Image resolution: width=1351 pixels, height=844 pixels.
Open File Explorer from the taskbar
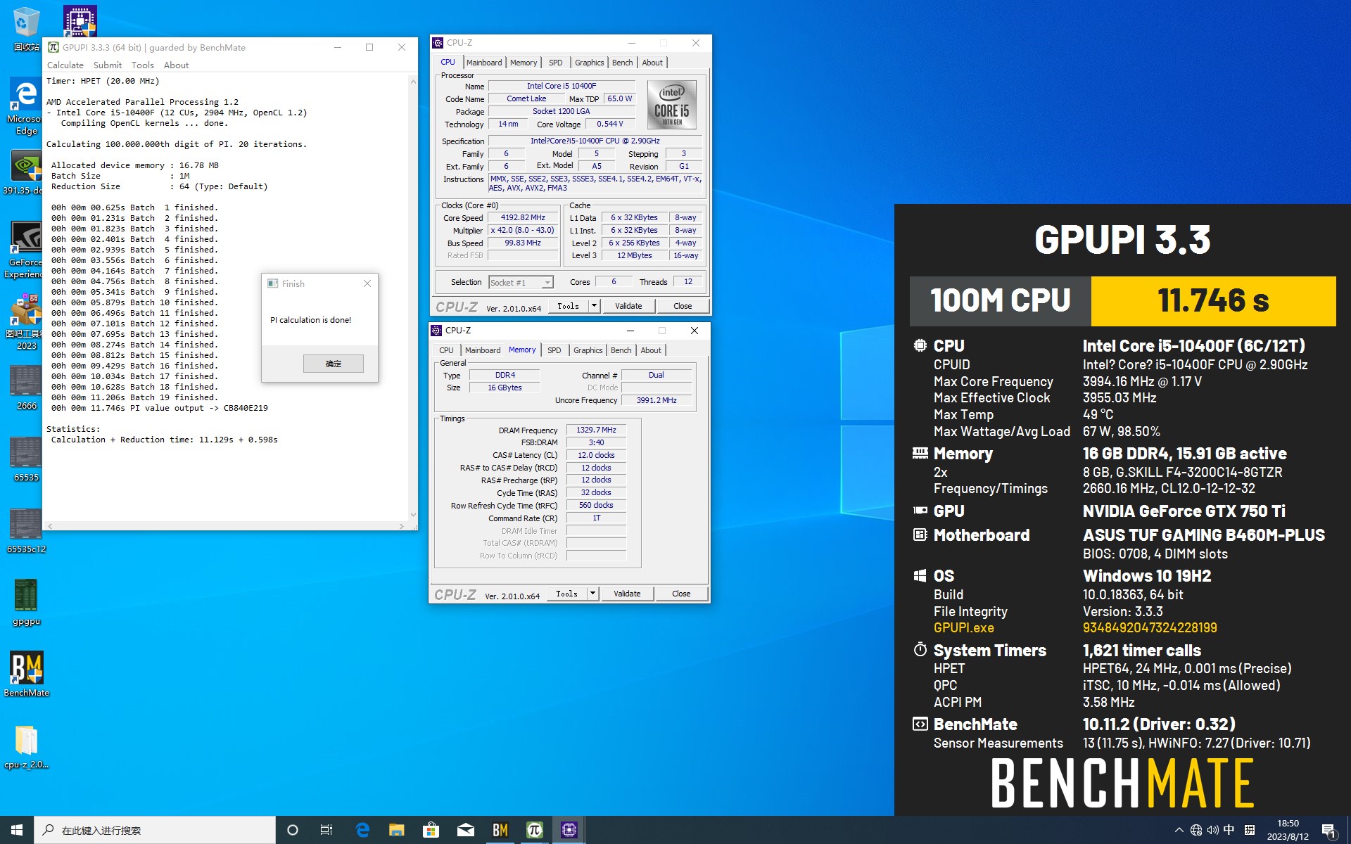pos(397,830)
